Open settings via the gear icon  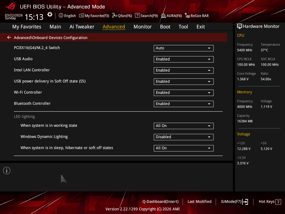(50, 14)
